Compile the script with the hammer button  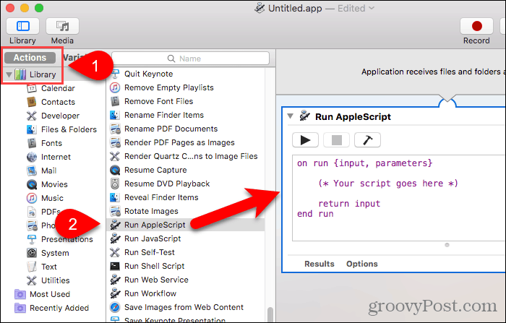coord(367,140)
